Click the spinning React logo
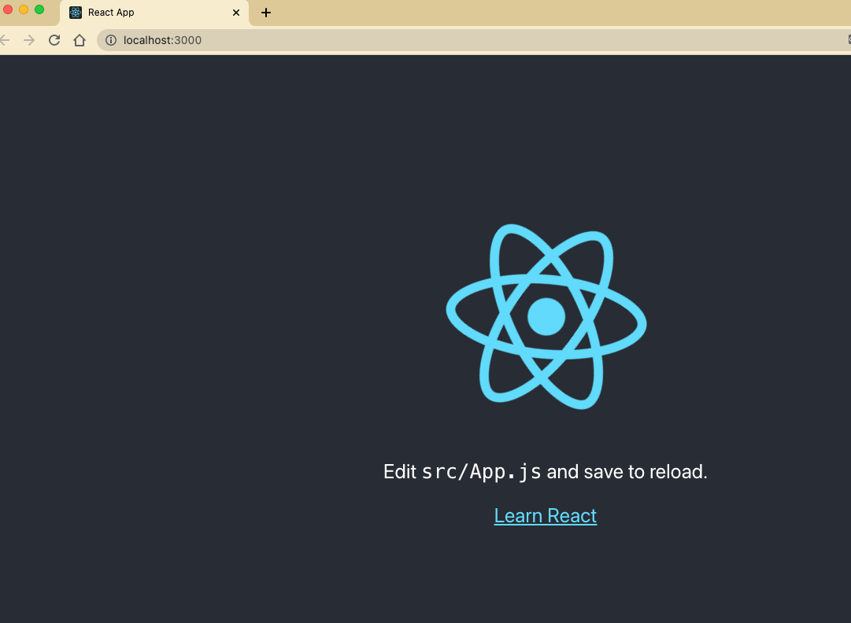 [546, 317]
